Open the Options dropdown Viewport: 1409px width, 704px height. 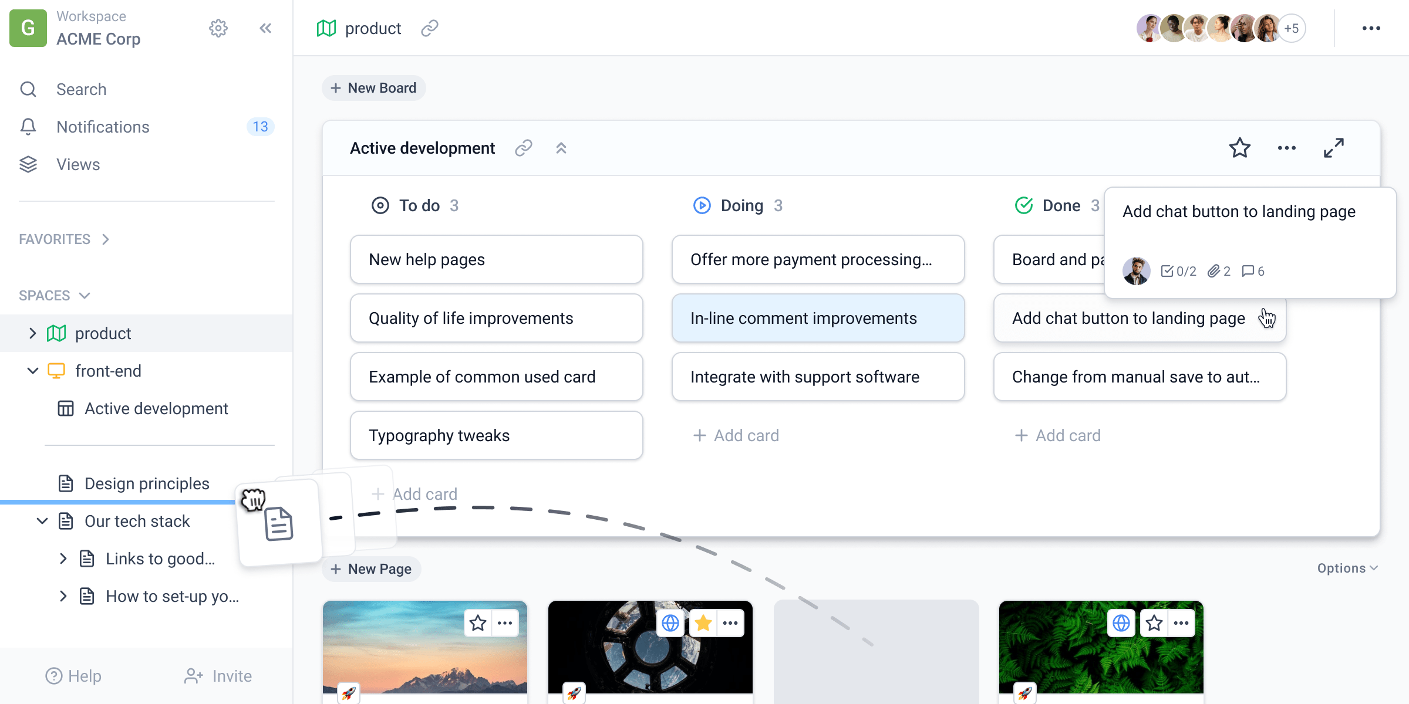click(1347, 568)
